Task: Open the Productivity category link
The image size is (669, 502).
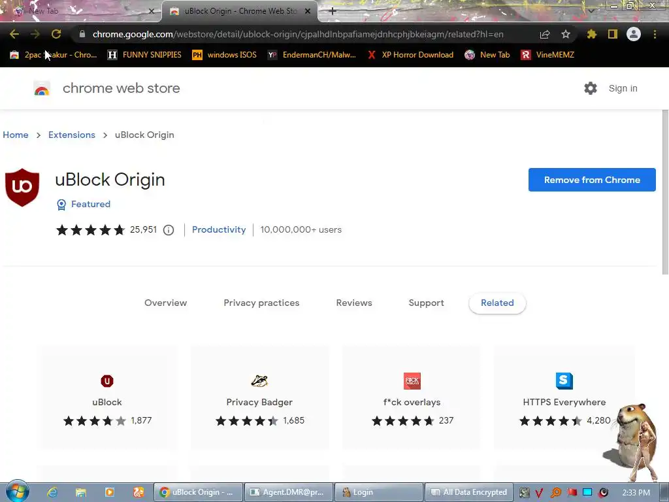Action: point(219,229)
